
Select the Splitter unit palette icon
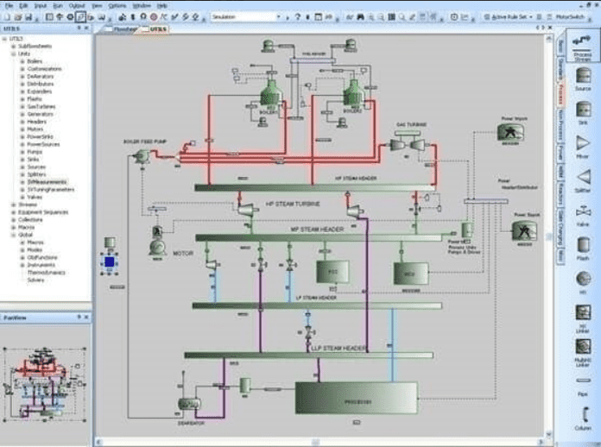[x=584, y=179]
